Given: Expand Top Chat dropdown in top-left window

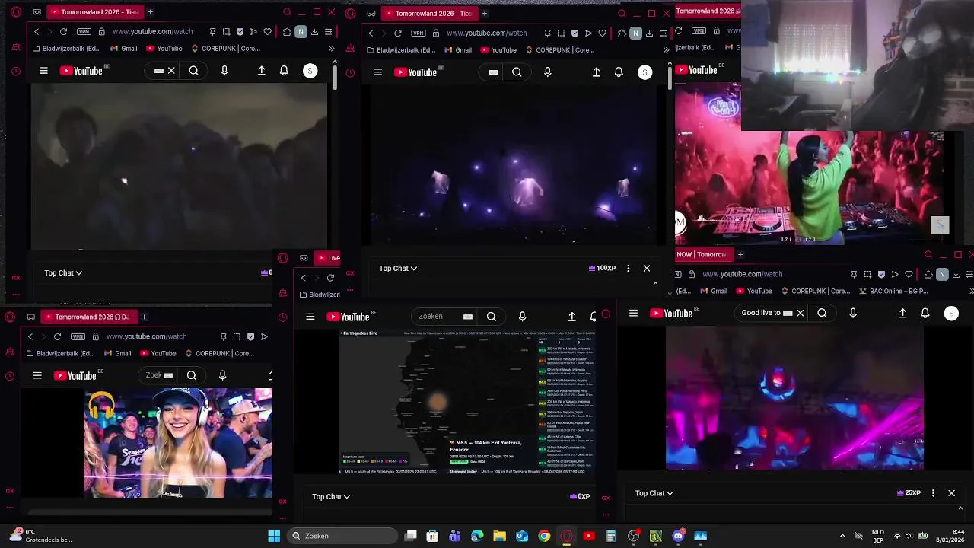Looking at the screenshot, I should (x=63, y=272).
